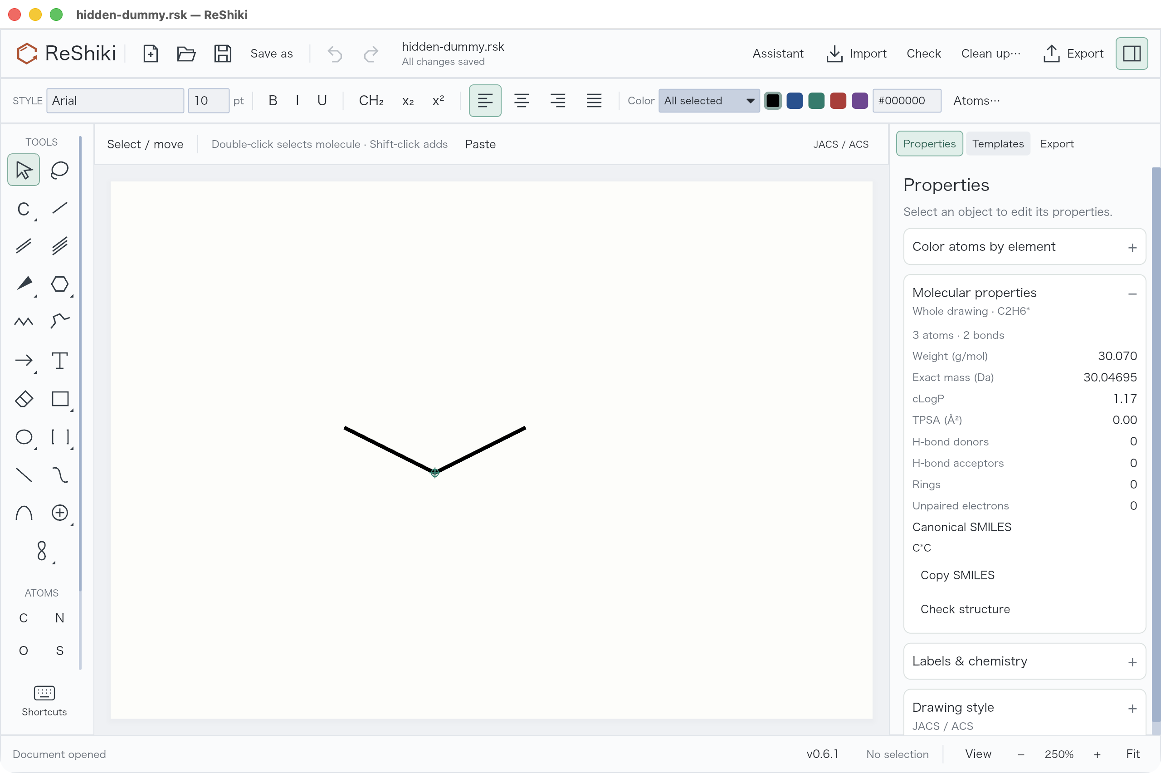Set text alignment to justify
The width and height of the screenshot is (1161, 773).
tap(594, 101)
